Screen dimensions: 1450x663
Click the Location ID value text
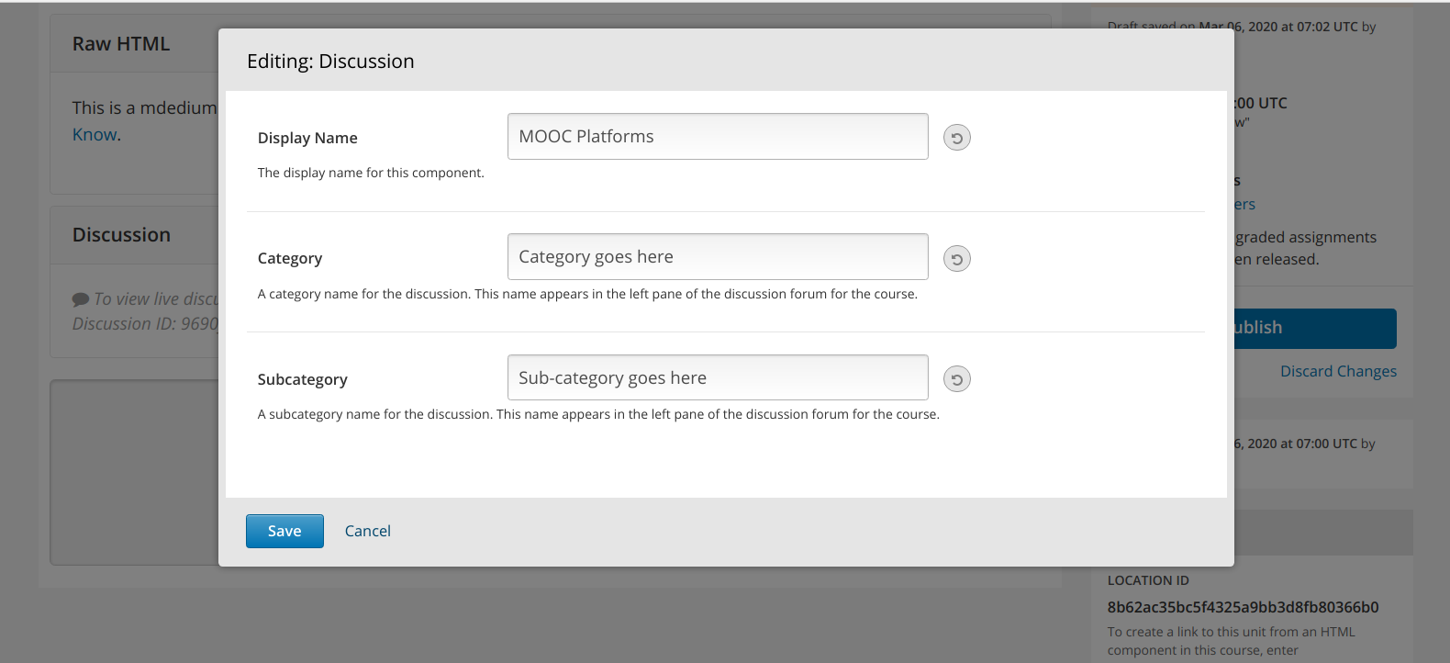1243,607
